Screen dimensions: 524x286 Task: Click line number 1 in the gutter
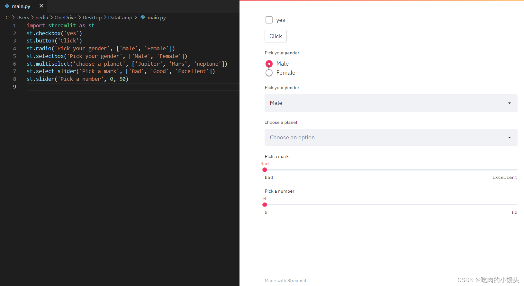coord(14,25)
